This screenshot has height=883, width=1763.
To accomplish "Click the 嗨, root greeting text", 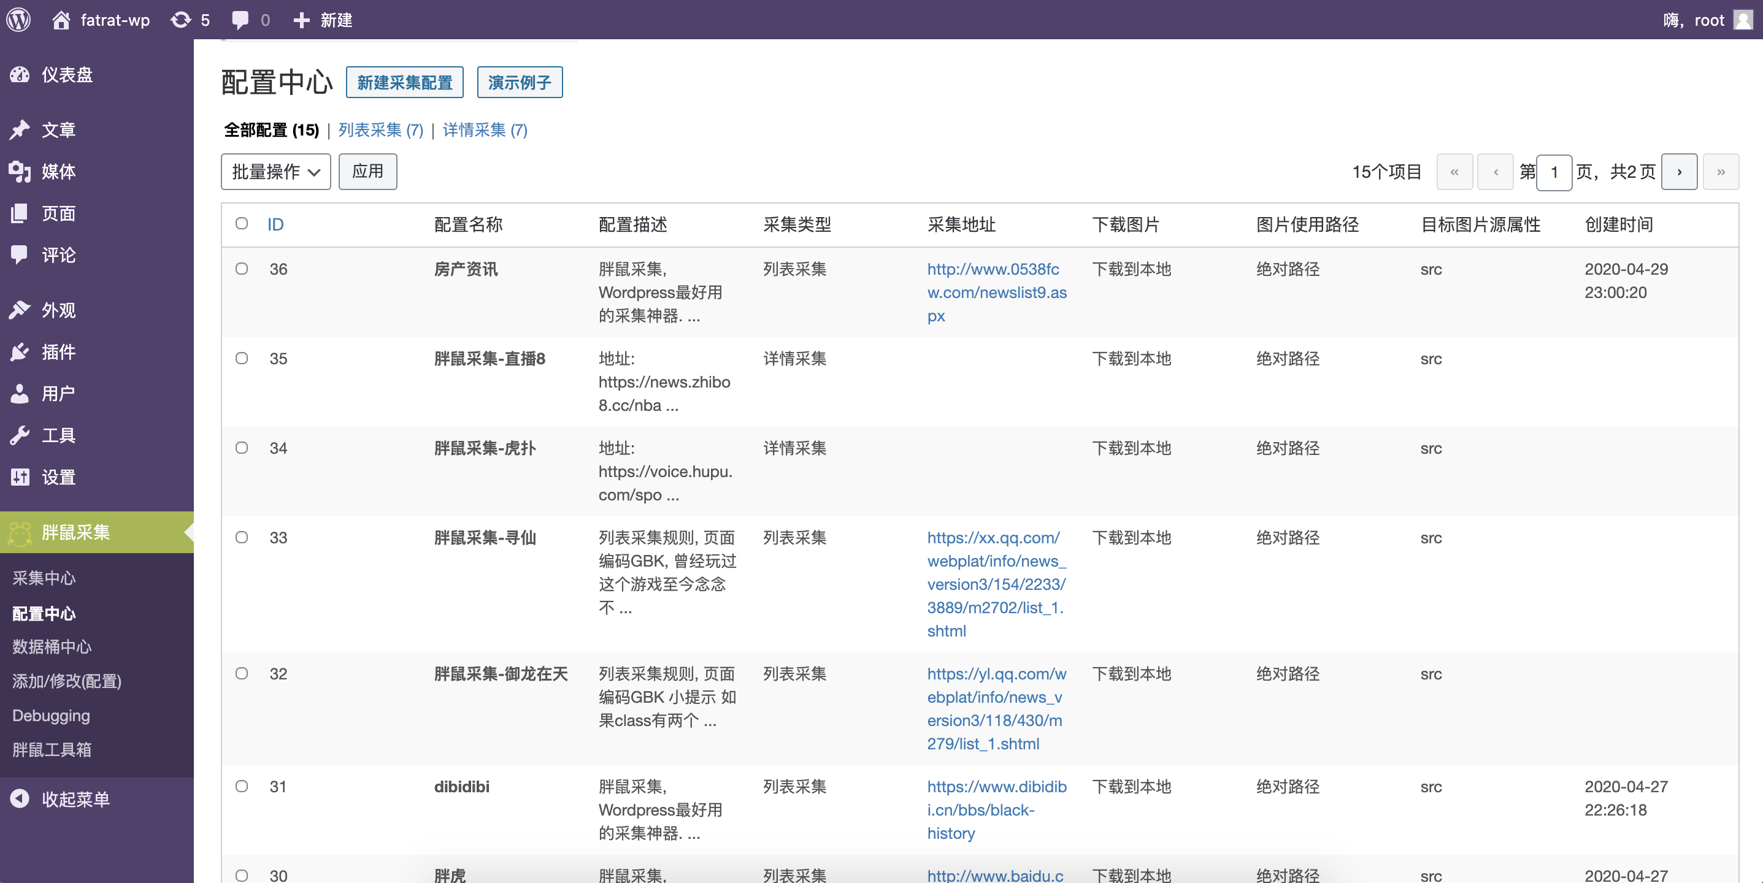I will [x=1693, y=20].
